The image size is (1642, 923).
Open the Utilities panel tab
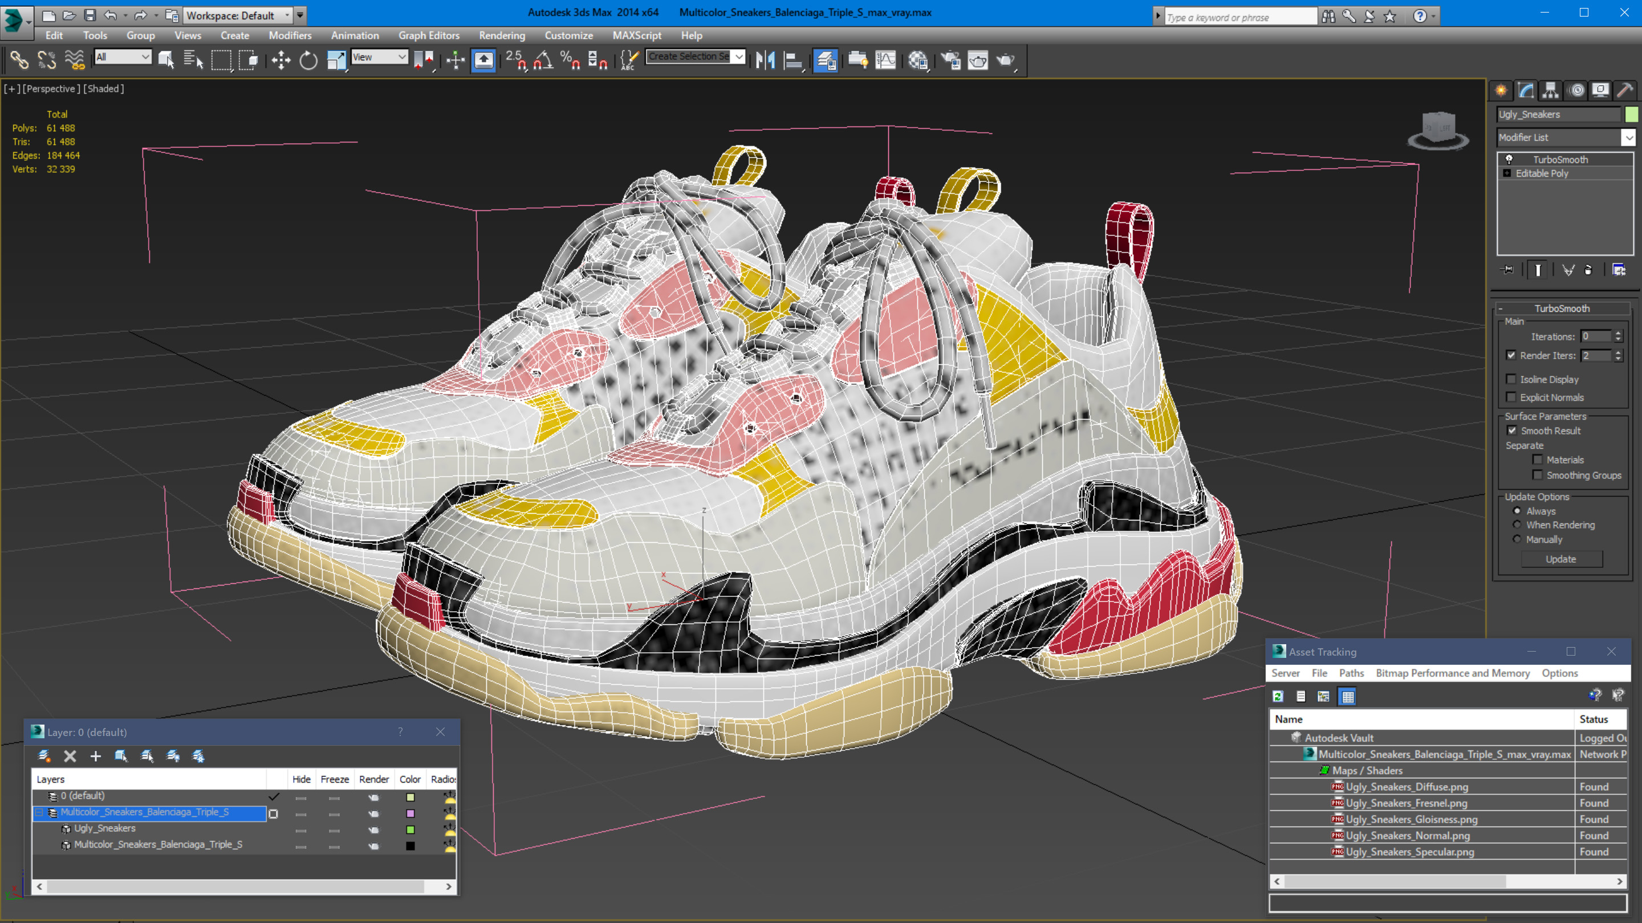pyautogui.click(x=1625, y=90)
